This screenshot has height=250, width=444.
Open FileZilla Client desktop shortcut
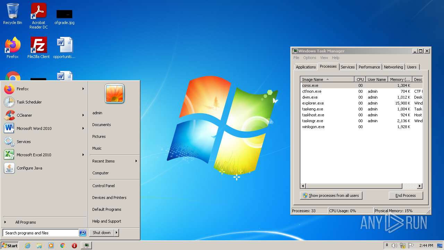[39, 48]
